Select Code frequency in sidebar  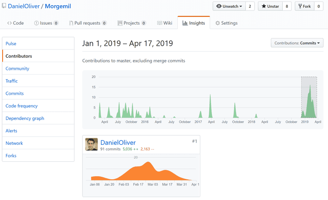coord(22,106)
